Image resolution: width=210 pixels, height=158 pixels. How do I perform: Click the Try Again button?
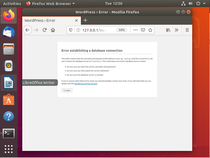pyautogui.click(x=67, y=90)
